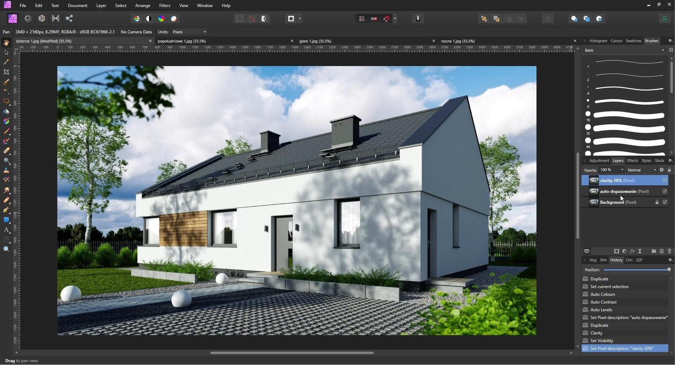Open the Filters menu
Viewport: 675px width, 365px height.
click(x=165, y=5)
